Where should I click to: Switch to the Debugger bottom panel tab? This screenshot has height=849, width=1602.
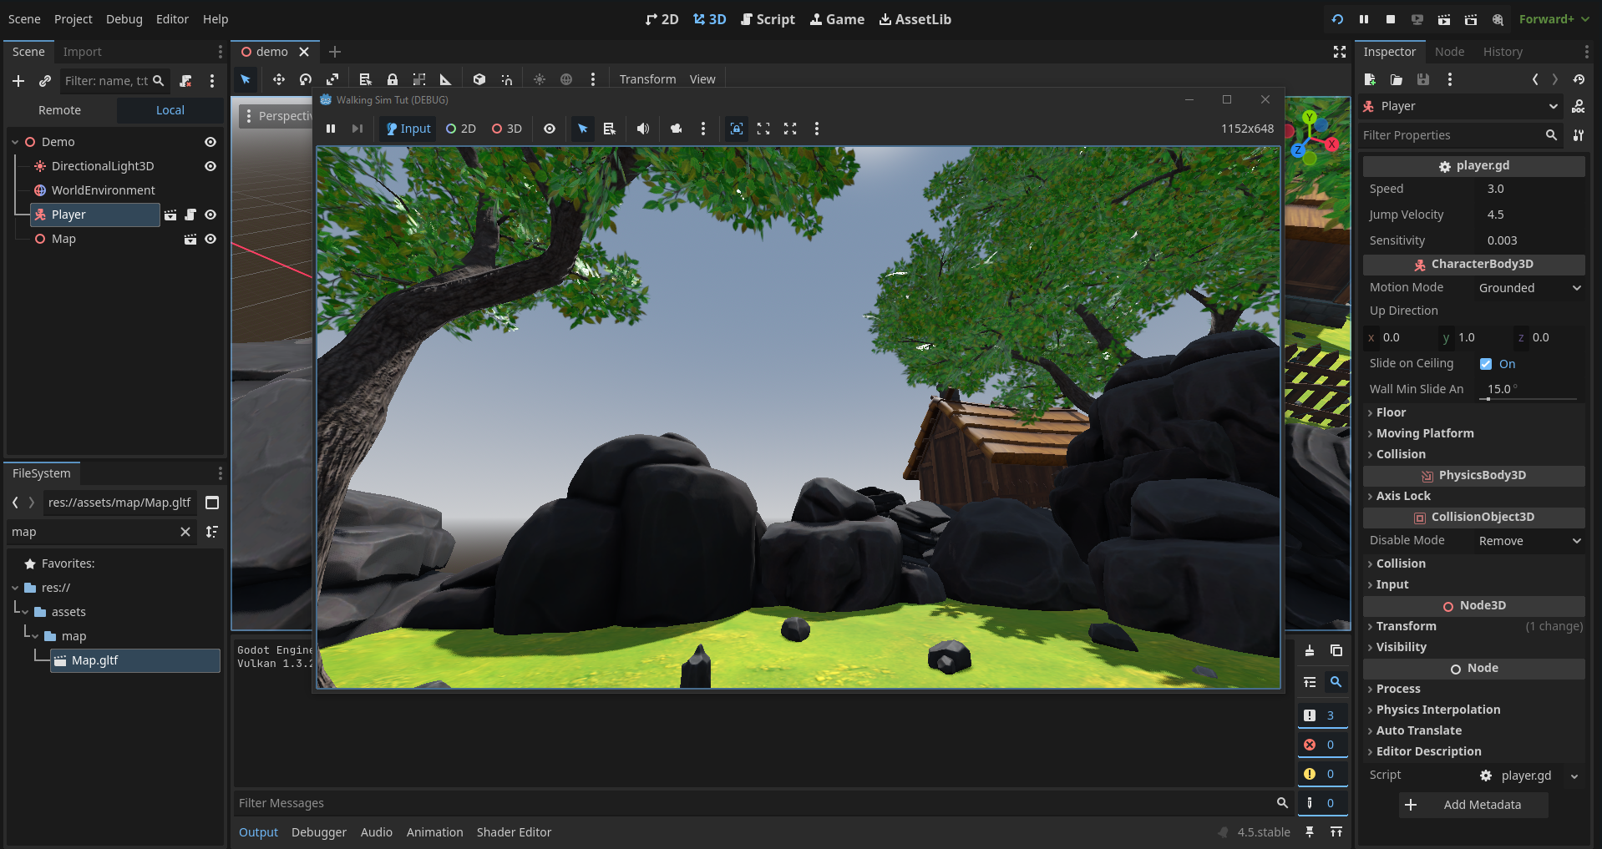click(318, 832)
